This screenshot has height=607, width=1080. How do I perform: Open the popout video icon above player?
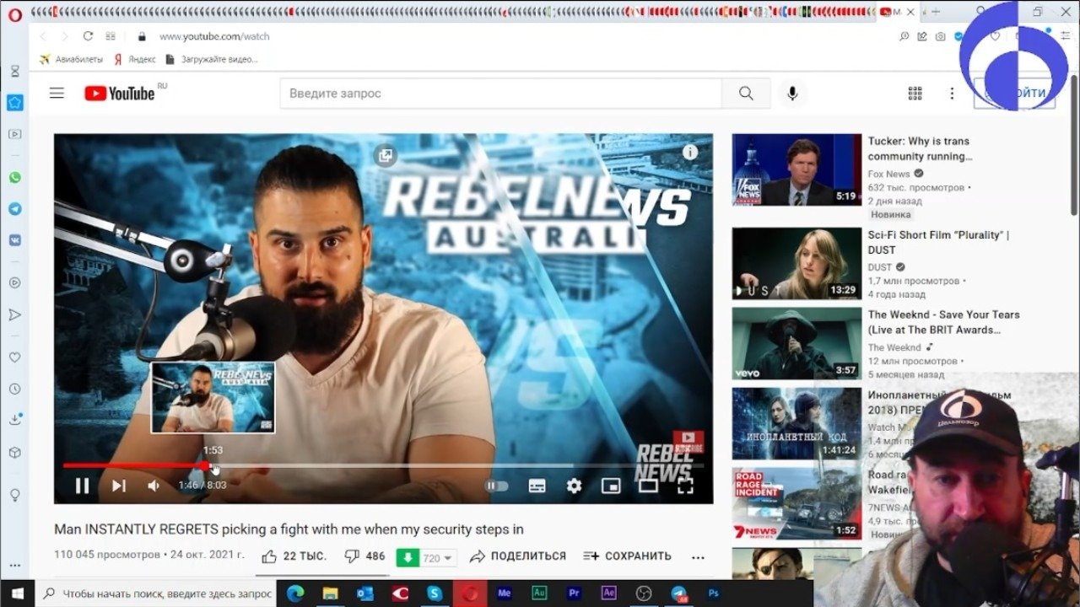(386, 156)
